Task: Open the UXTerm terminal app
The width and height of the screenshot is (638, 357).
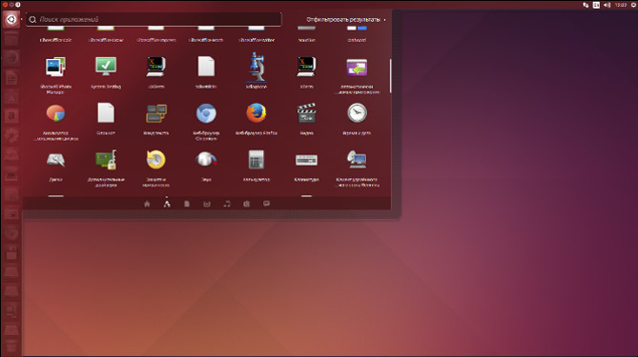Action: [x=155, y=67]
